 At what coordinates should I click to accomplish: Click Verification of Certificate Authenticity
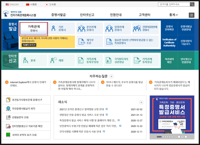point(169,43)
